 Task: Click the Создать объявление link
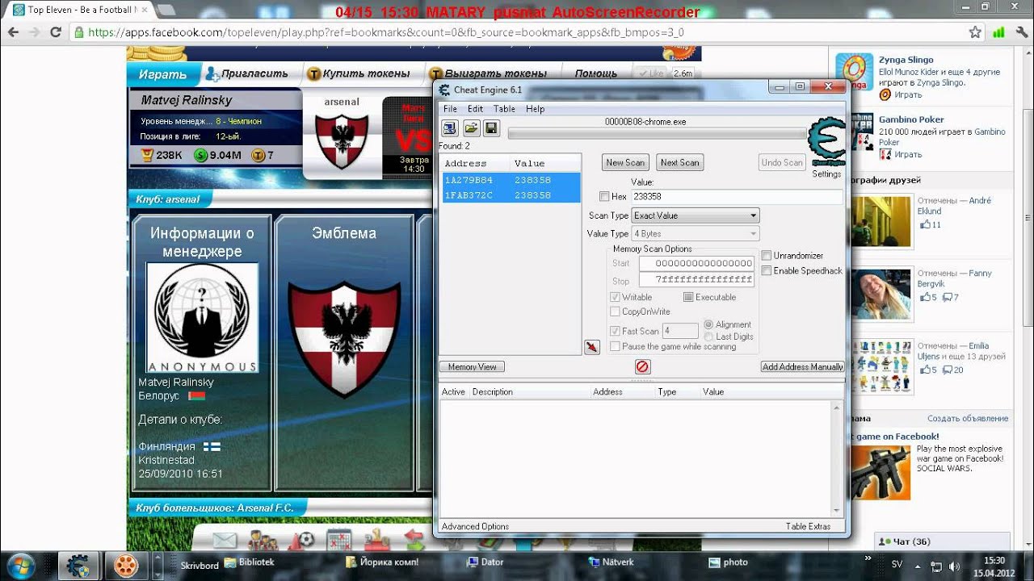pos(968,418)
